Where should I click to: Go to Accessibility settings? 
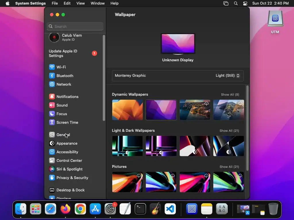coord(63,152)
